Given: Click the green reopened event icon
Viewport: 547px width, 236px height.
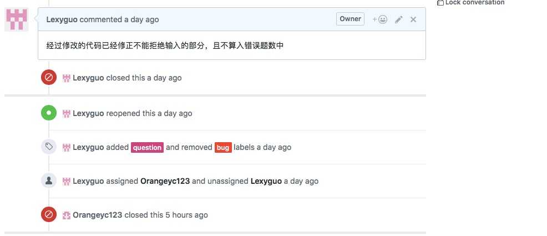Looking at the screenshot, I should coord(49,113).
